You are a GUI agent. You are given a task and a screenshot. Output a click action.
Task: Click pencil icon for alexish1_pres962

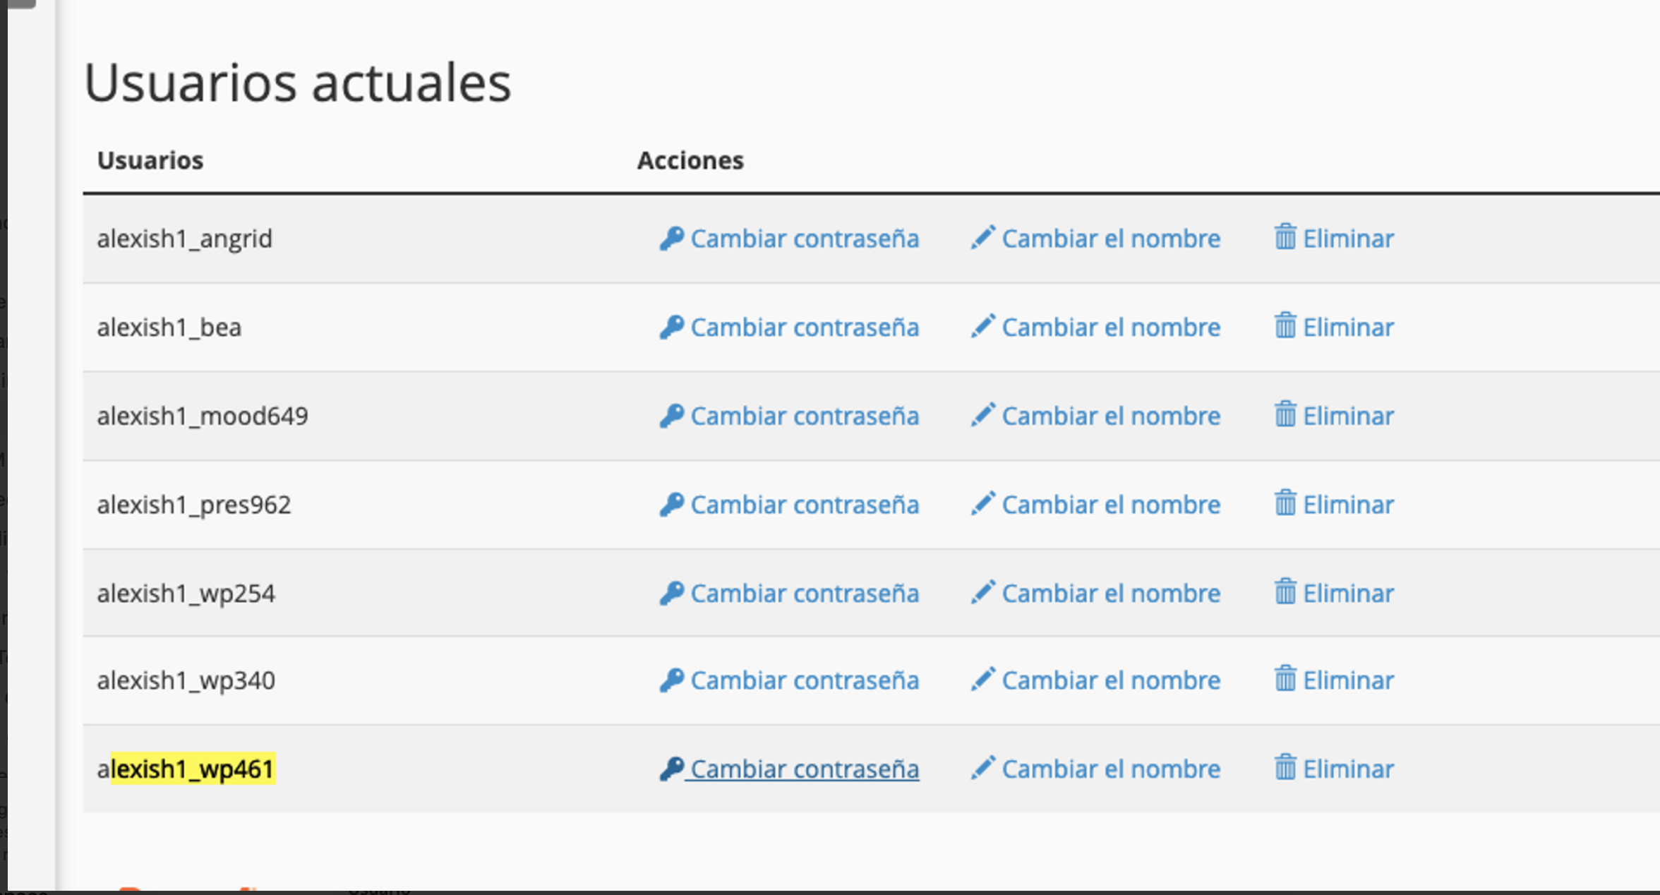(x=982, y=504)
